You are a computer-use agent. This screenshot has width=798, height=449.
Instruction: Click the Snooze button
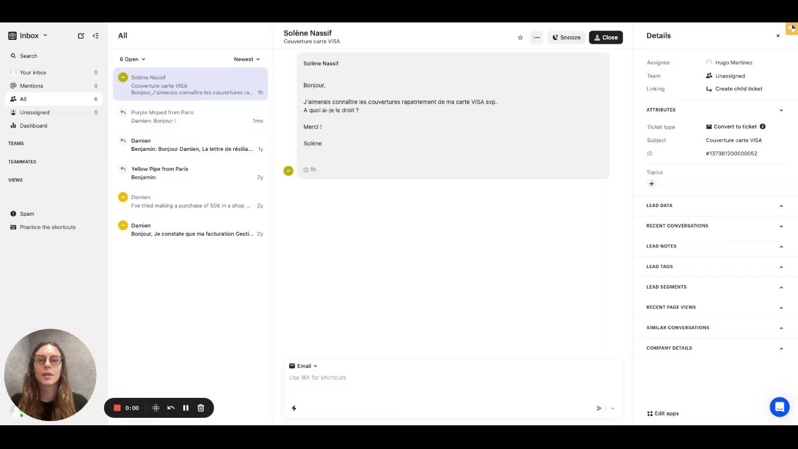click(x=566, y=37)
